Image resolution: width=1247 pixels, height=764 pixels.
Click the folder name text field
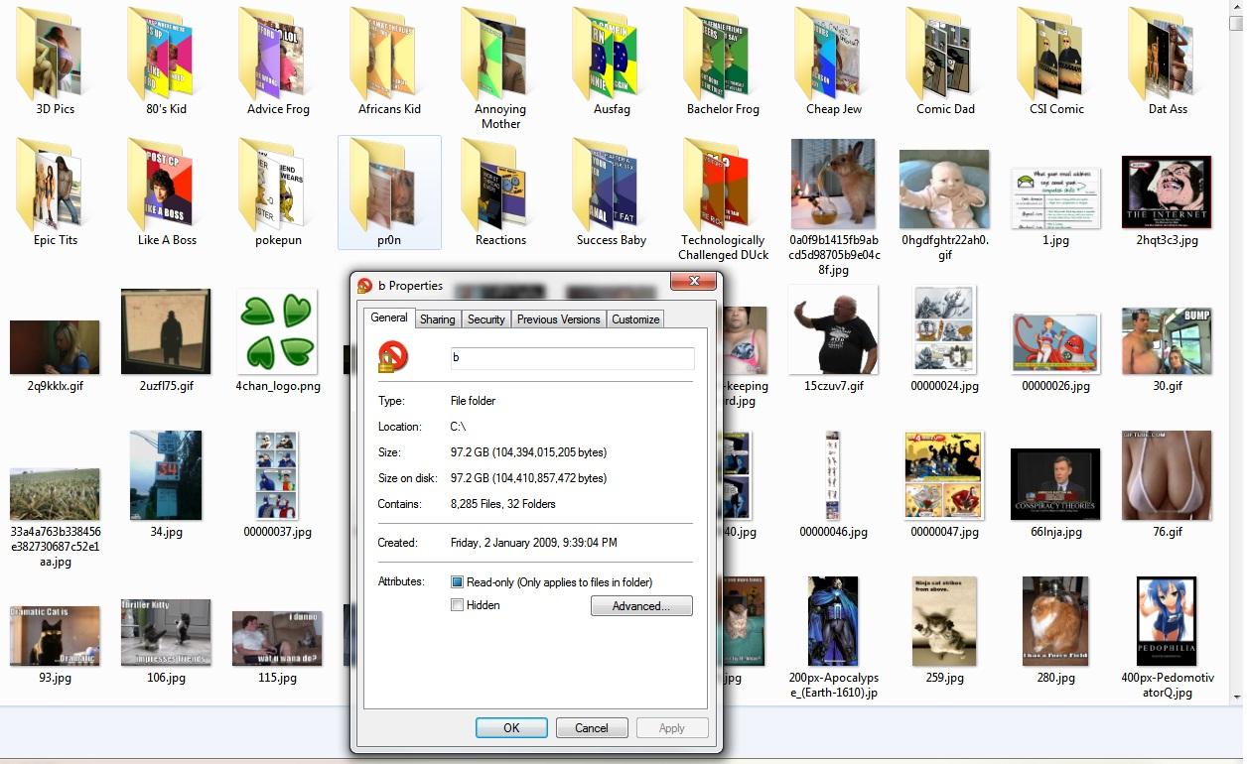pos(571,358)
